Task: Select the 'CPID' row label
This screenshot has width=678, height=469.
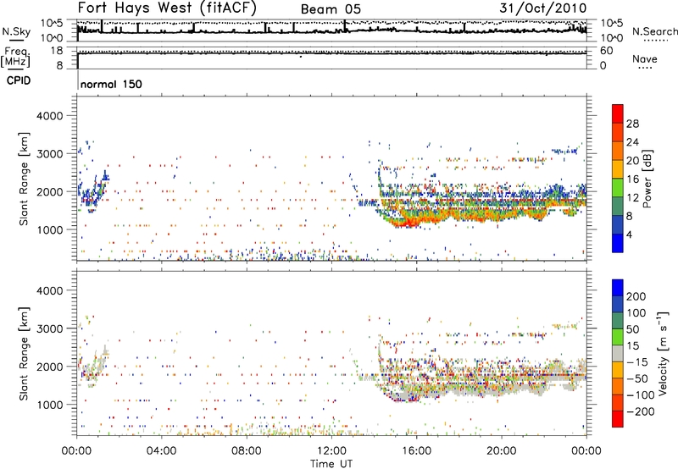Action: coord(19,80)
